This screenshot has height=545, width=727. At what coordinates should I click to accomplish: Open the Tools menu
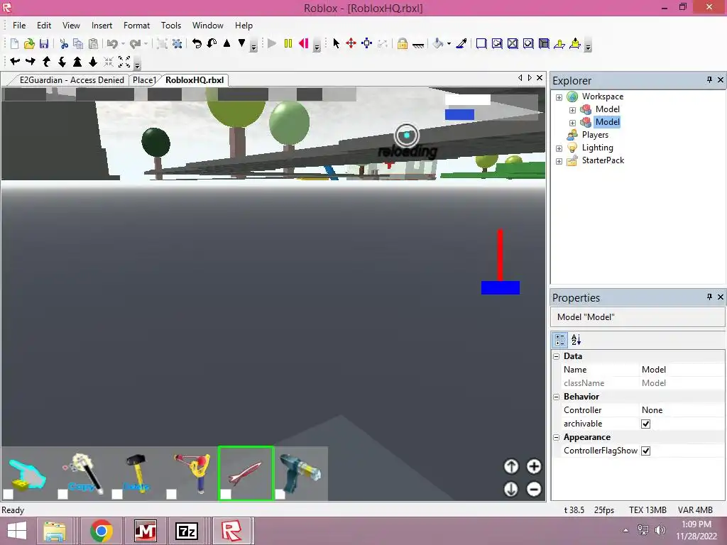[x=170, y=26]
